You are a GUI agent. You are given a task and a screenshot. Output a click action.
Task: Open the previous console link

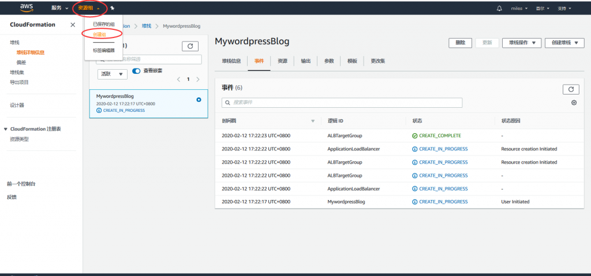(x=21, y=184)
